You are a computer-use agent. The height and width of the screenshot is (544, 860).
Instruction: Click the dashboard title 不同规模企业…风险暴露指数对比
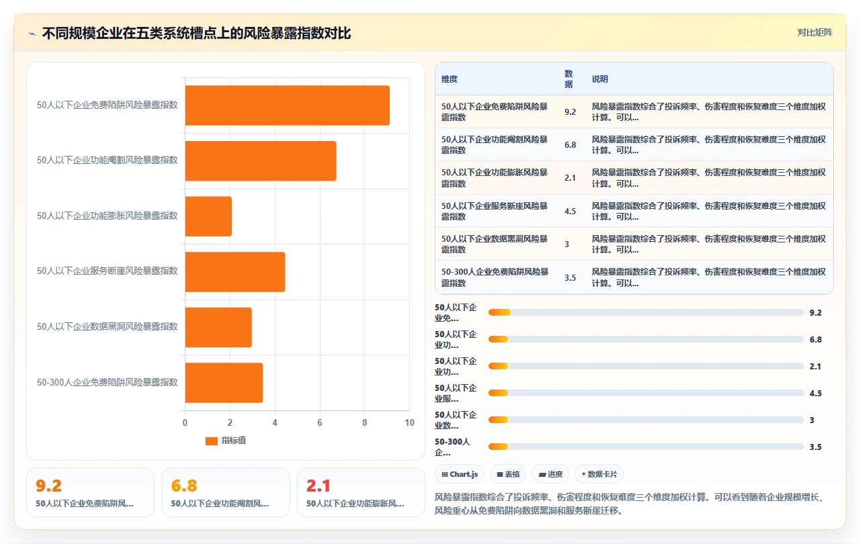pyautogui.click(x=196, y=33)
